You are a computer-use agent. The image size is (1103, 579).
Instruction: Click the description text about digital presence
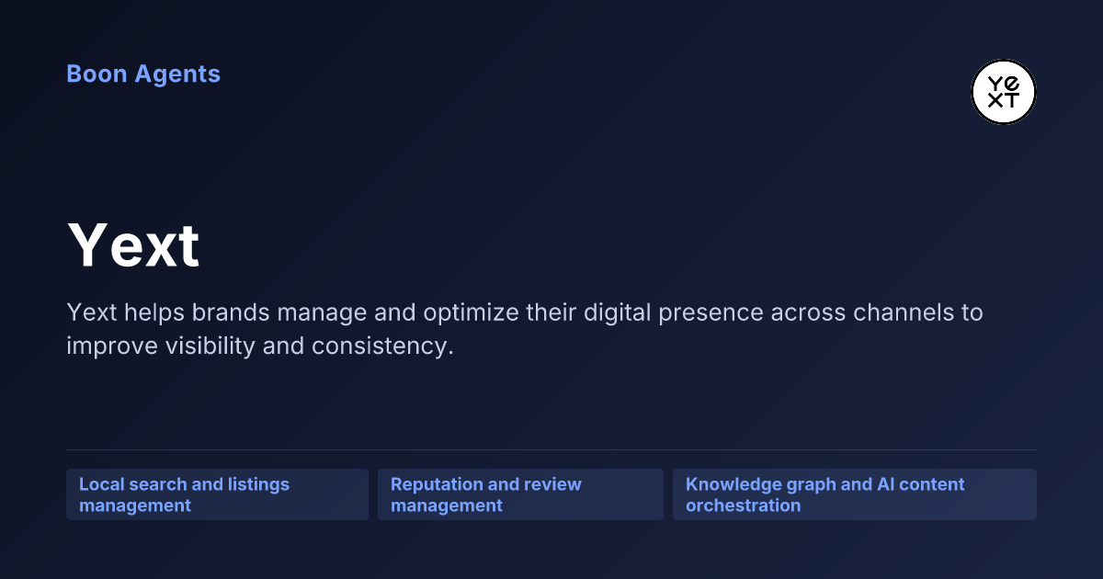525,329
